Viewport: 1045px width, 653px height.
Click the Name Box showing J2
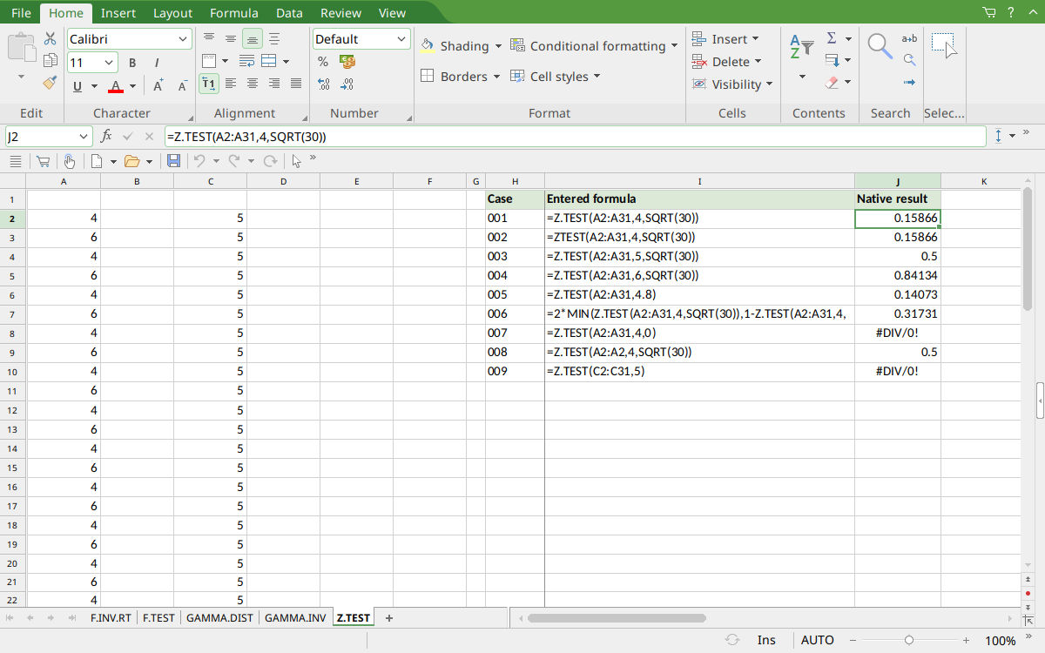pos(48,137)
